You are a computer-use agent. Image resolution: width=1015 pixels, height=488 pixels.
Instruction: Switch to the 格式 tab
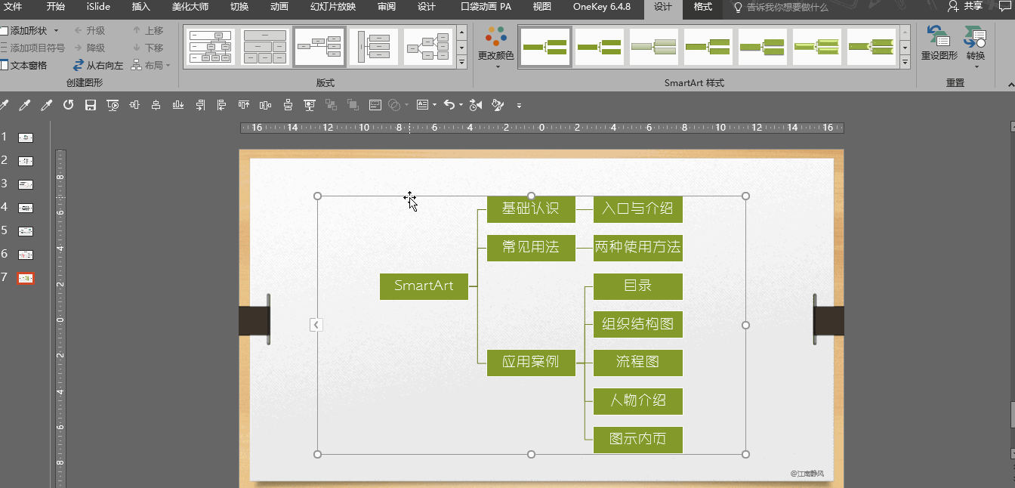[702, 7]
